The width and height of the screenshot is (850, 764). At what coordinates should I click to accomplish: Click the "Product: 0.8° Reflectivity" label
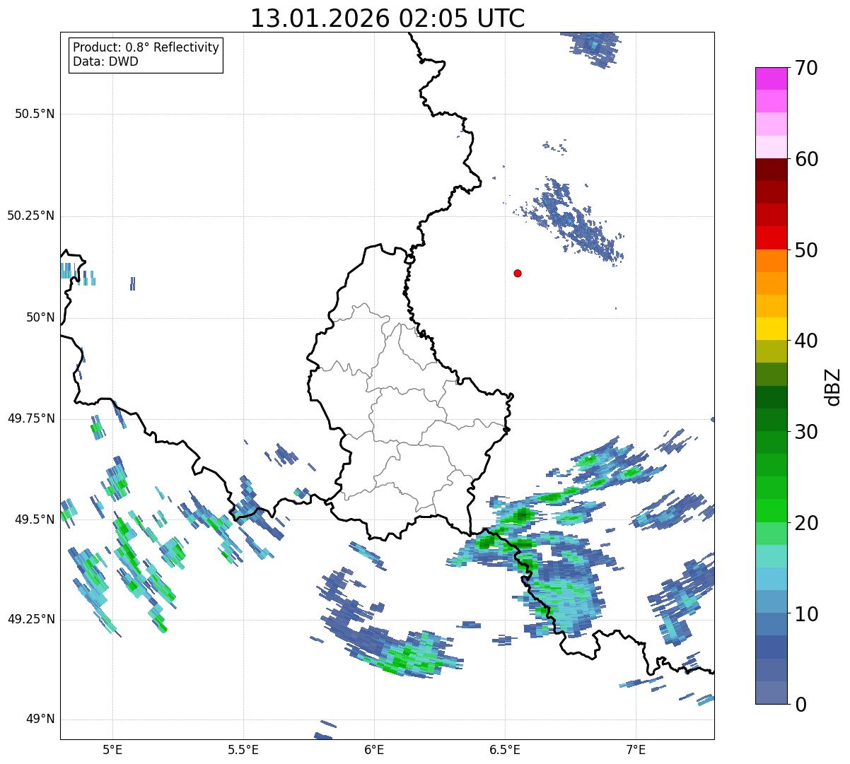[x=146, y=47]
